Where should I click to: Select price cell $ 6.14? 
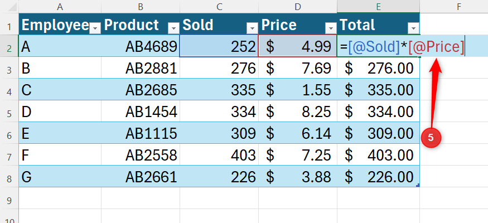click(298, 133)
